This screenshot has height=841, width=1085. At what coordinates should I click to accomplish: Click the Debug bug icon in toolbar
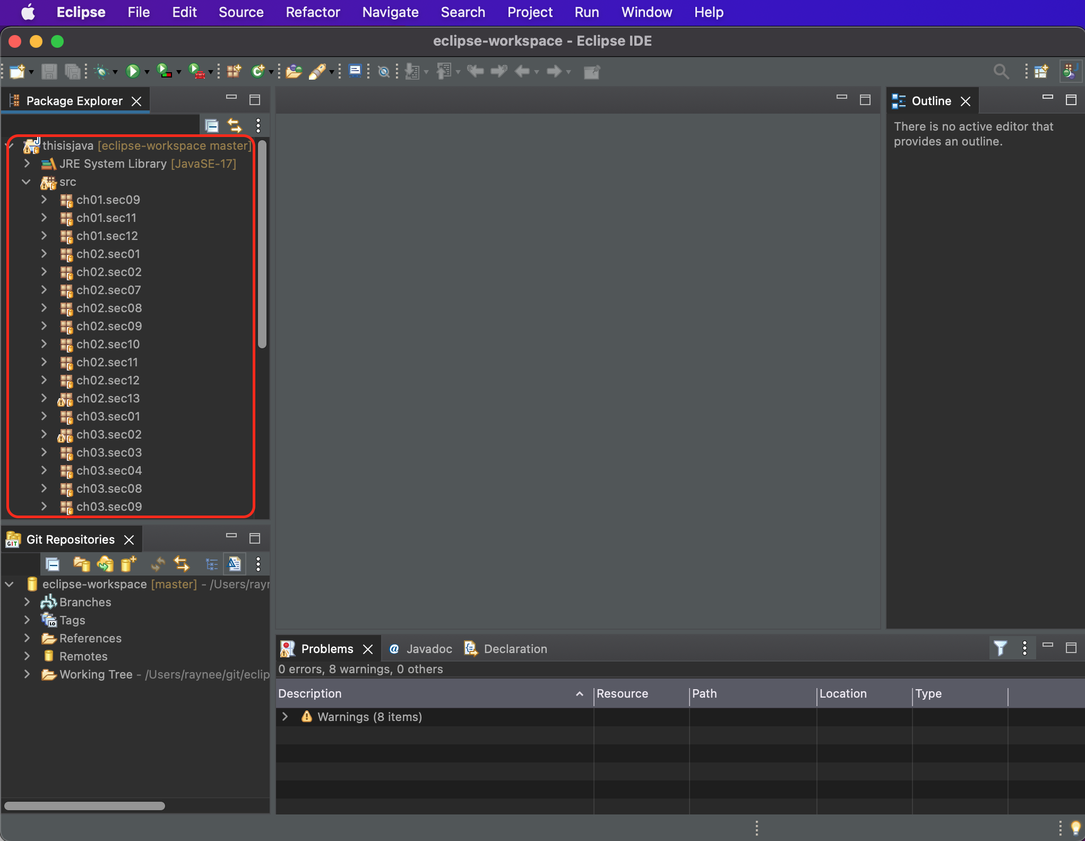101,71
